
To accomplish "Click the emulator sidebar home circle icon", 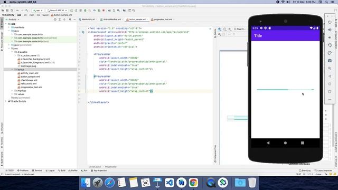I will (x=330, y=84).
